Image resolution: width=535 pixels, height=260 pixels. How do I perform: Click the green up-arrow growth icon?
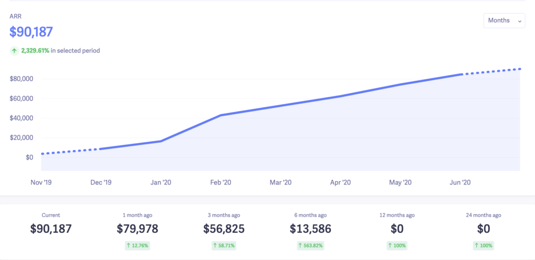14,51
